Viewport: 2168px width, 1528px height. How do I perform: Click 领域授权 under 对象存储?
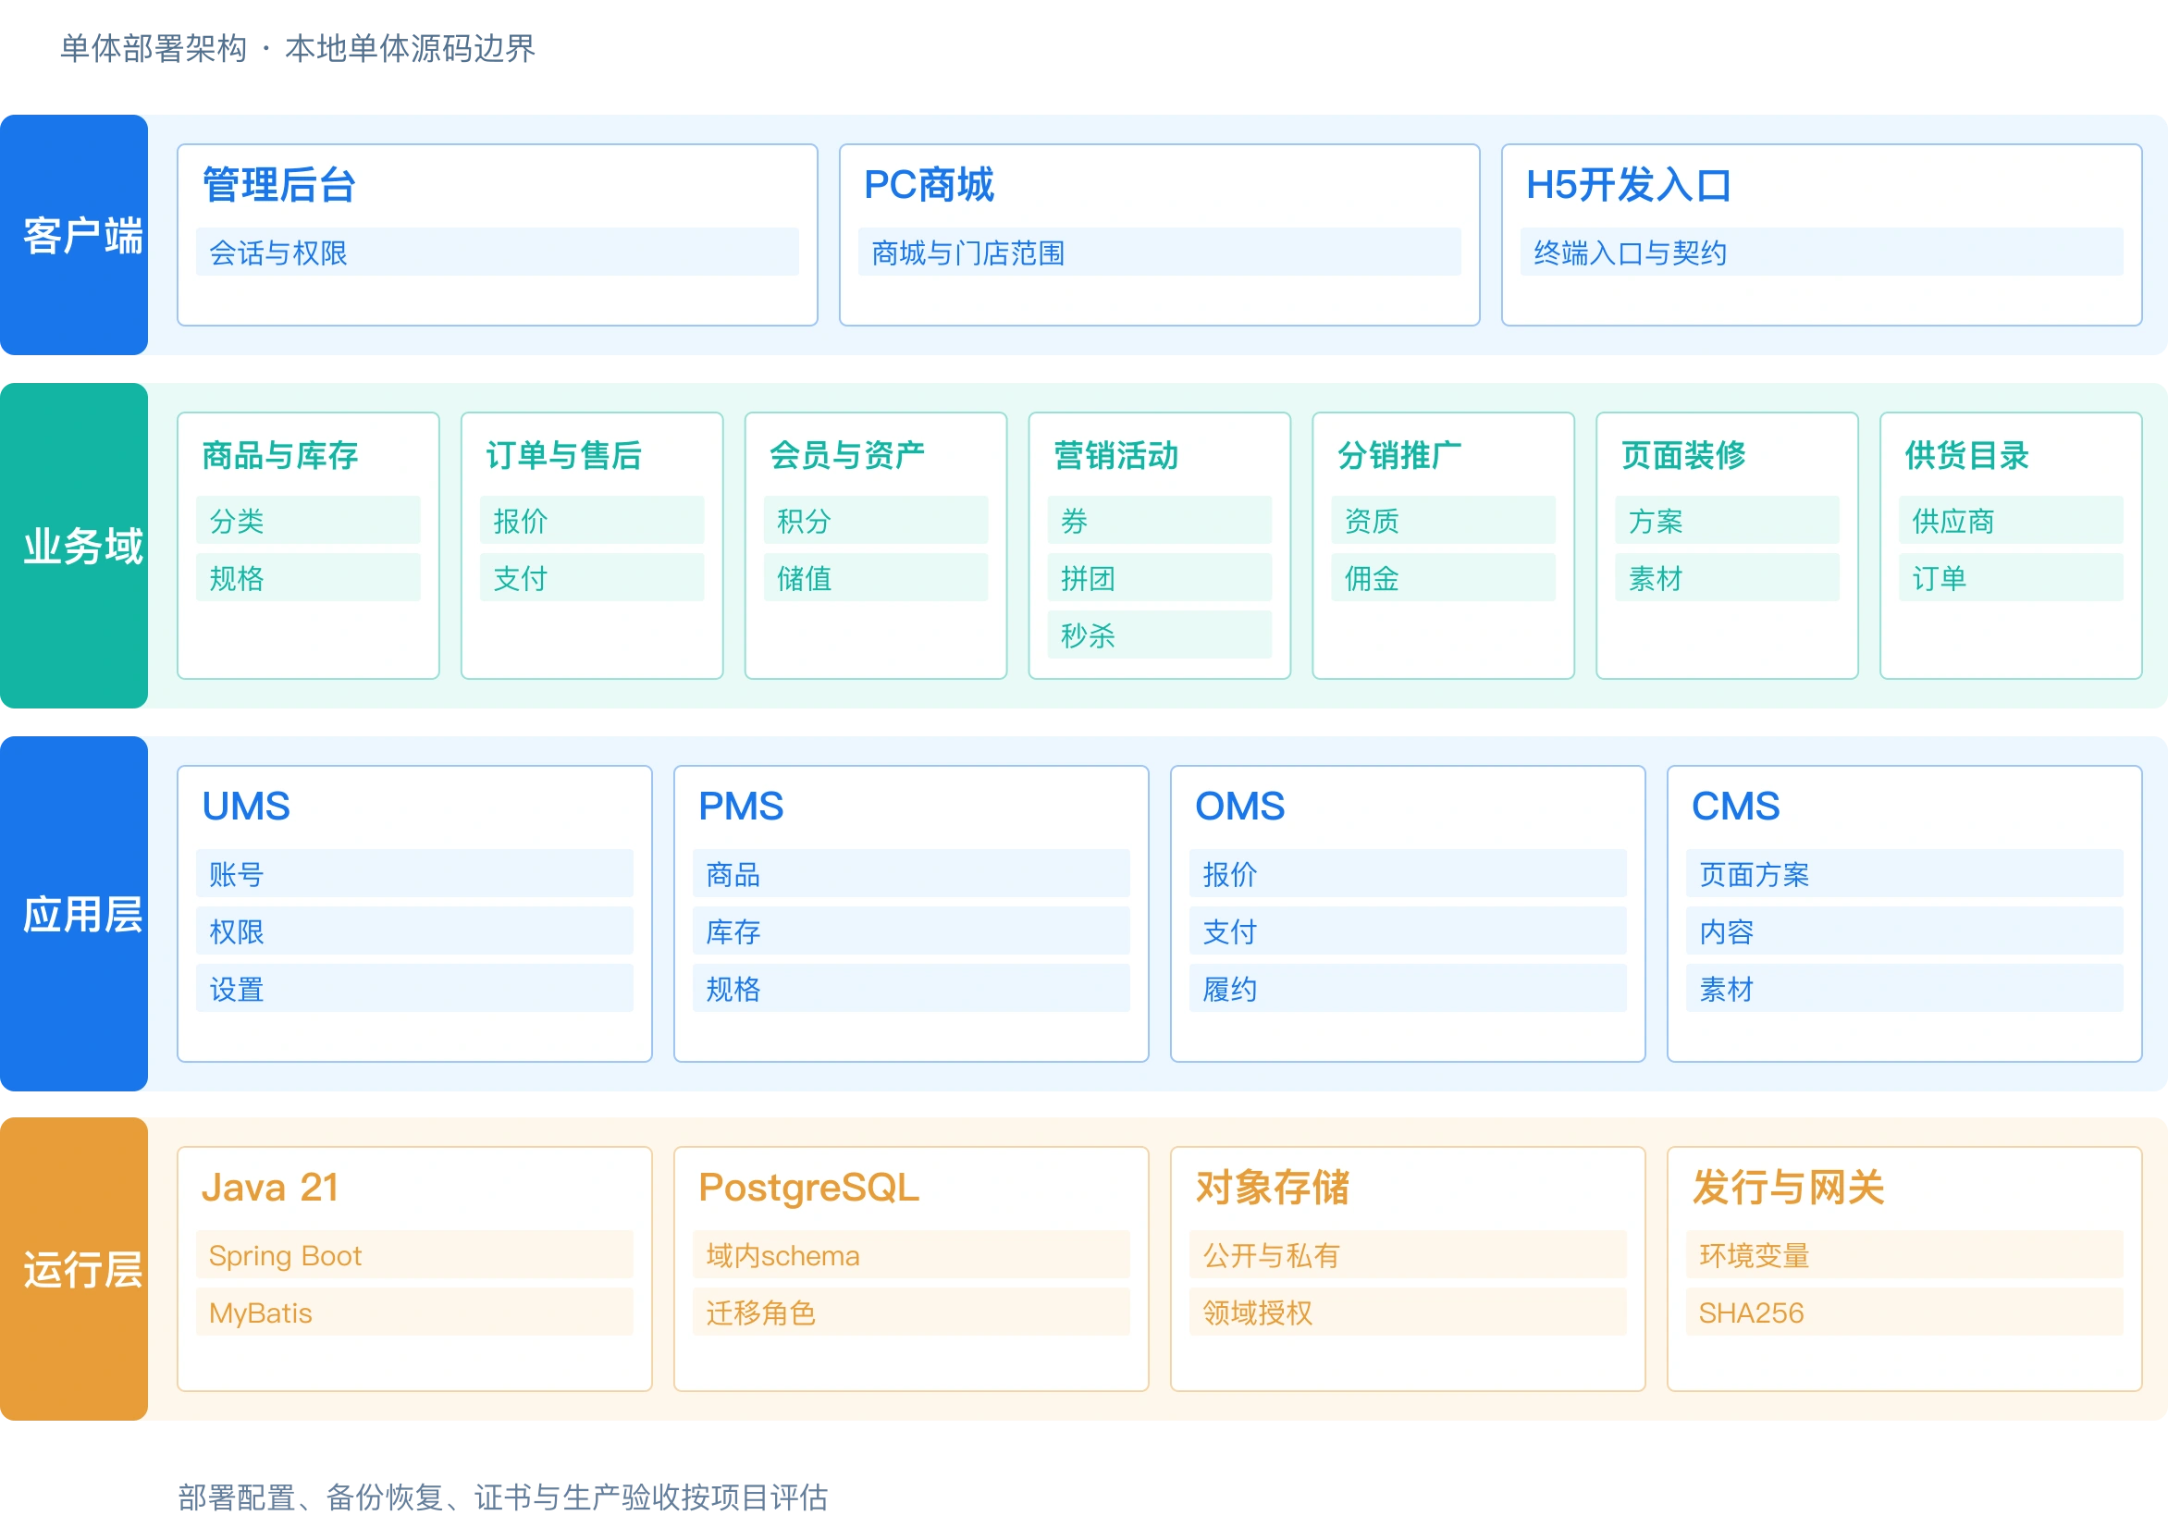[x=1408, y=1312]
